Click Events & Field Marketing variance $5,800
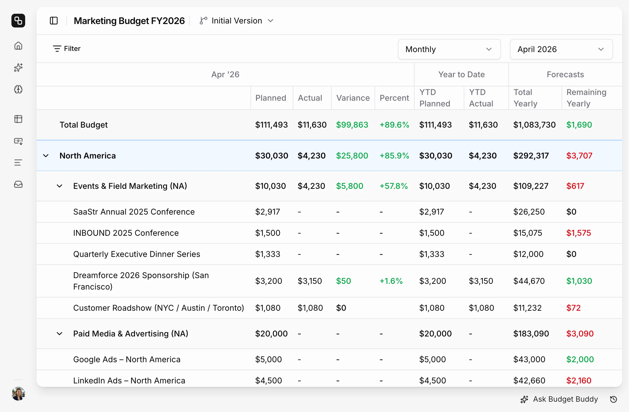 click(x=349, y=186)
